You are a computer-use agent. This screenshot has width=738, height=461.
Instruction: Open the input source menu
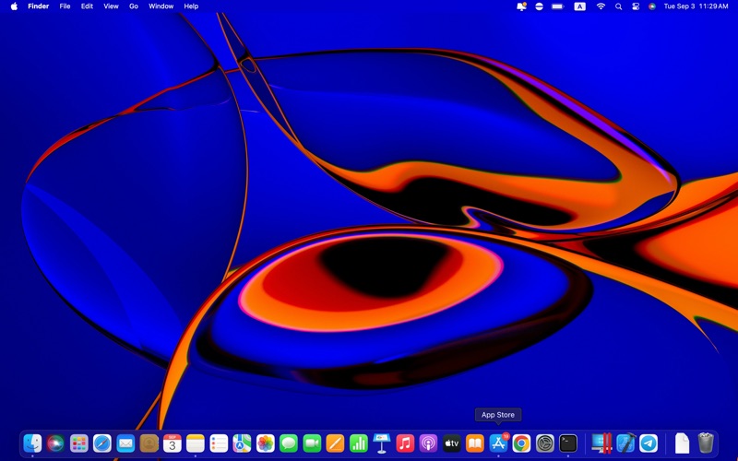pos(579,6)
